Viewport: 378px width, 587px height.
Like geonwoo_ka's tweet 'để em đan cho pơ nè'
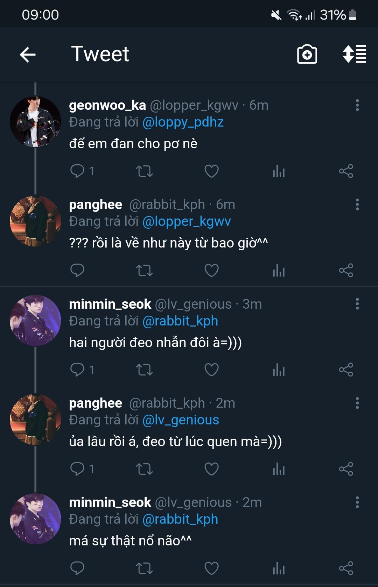pyautogui.click(x=211, y=171)
